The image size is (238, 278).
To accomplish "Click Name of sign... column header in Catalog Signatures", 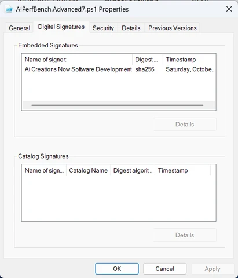I will pos(44,170).
